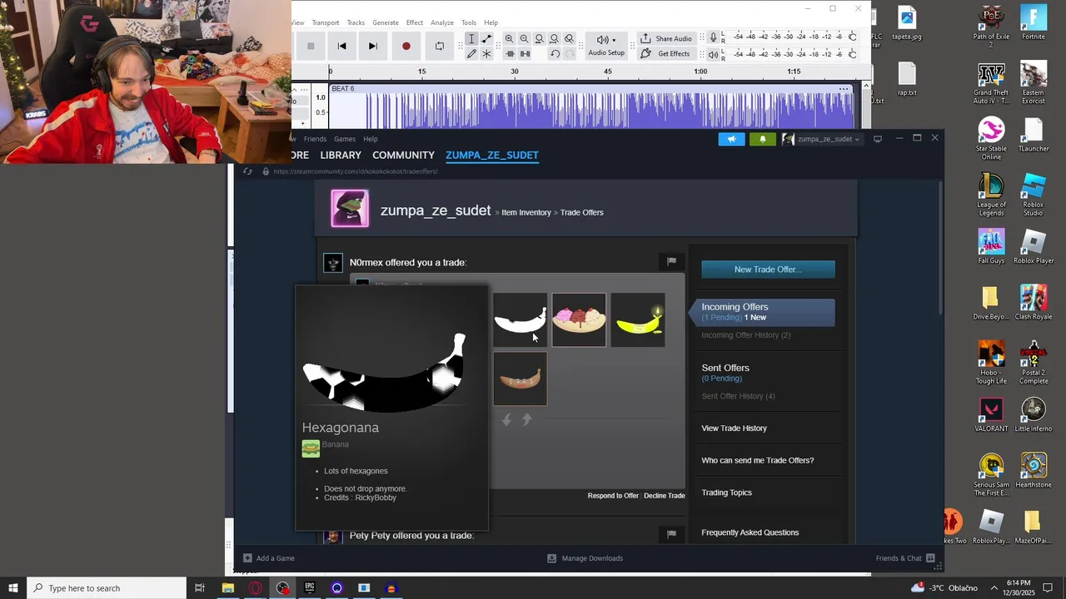Viewport: 1066px width, 599px height.
Task: Open the Audacity Tools menu
Action: point(469,22)
